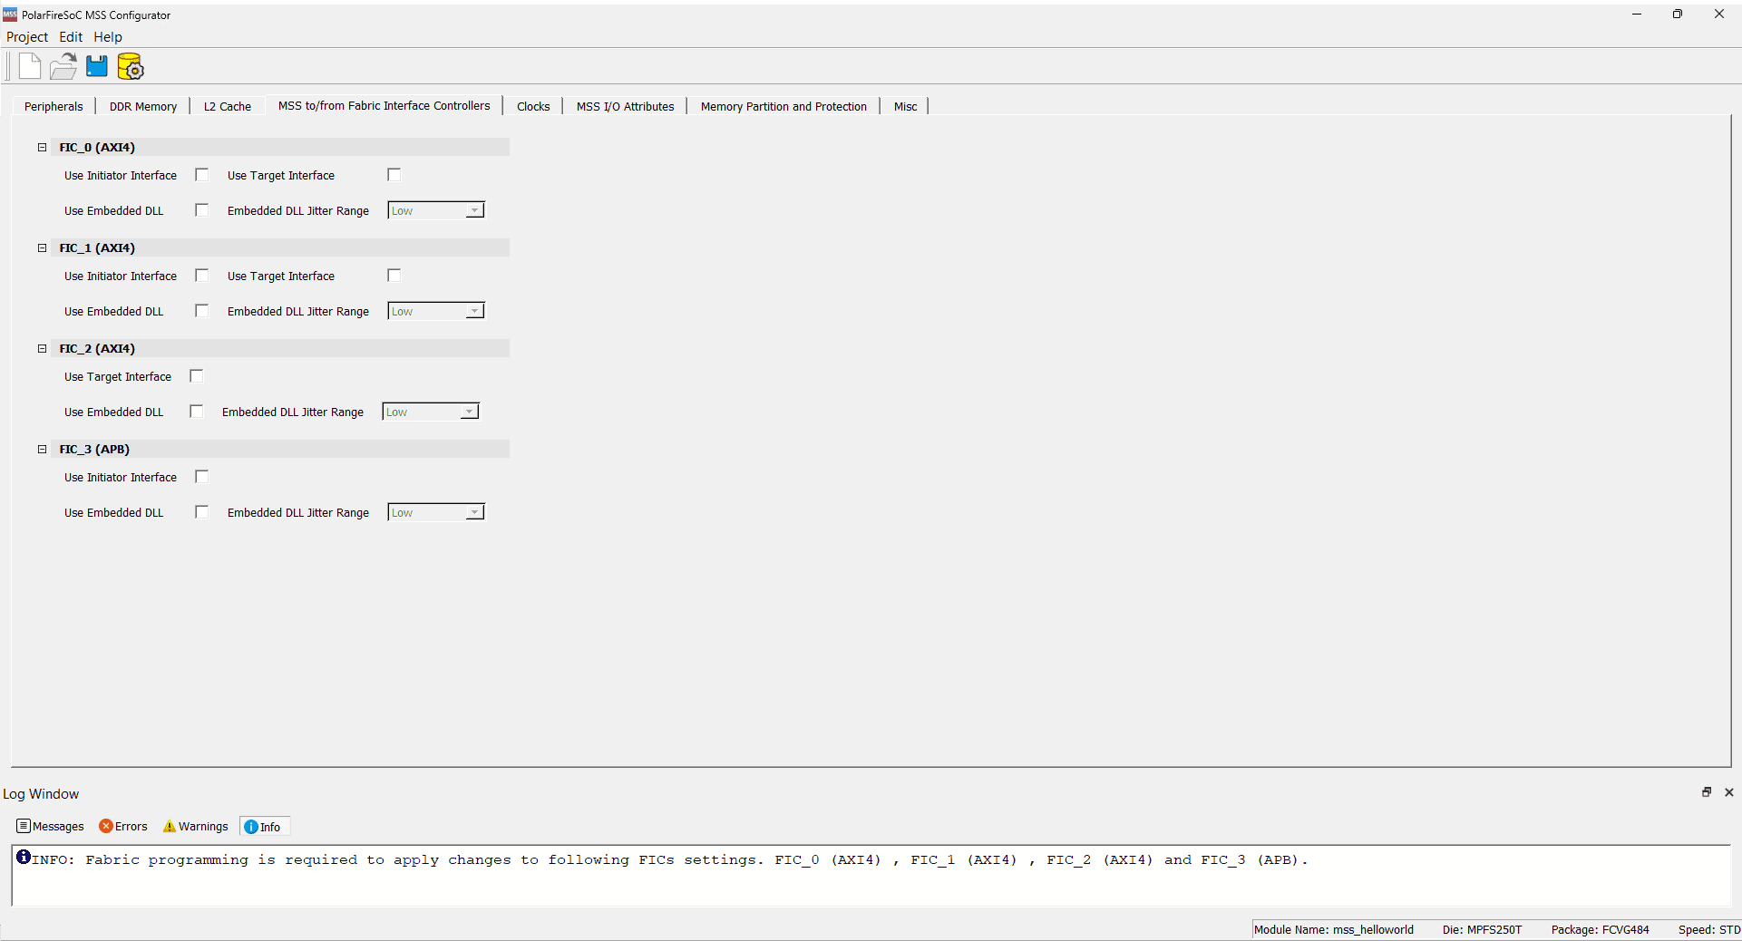Screen dimensions: 1742x941
Task: Click the Save floppy disk icon
Action: click(96, 66)
